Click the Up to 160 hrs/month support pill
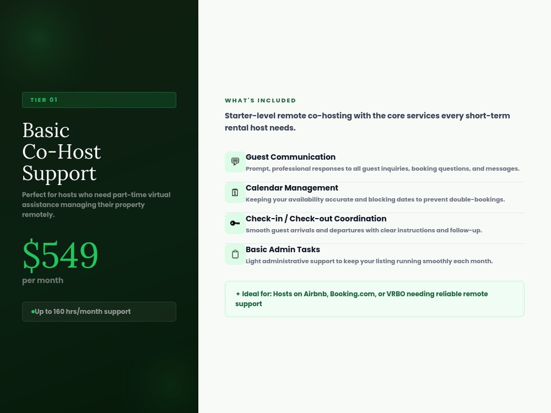 (x=99, y=312)
